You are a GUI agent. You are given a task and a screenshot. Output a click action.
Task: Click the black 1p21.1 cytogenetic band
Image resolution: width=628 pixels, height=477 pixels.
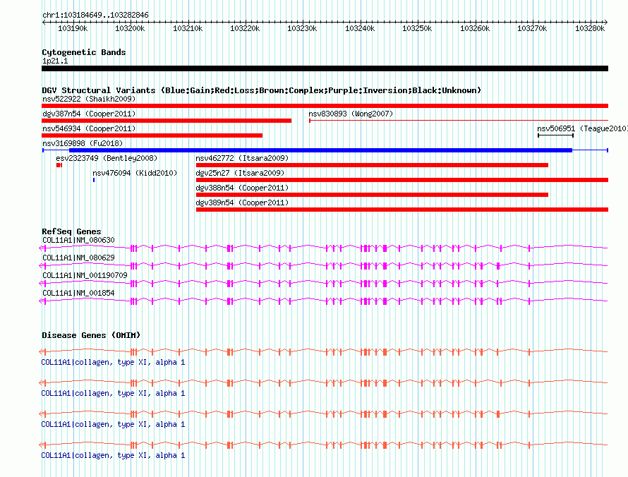[x=325, y=68]
